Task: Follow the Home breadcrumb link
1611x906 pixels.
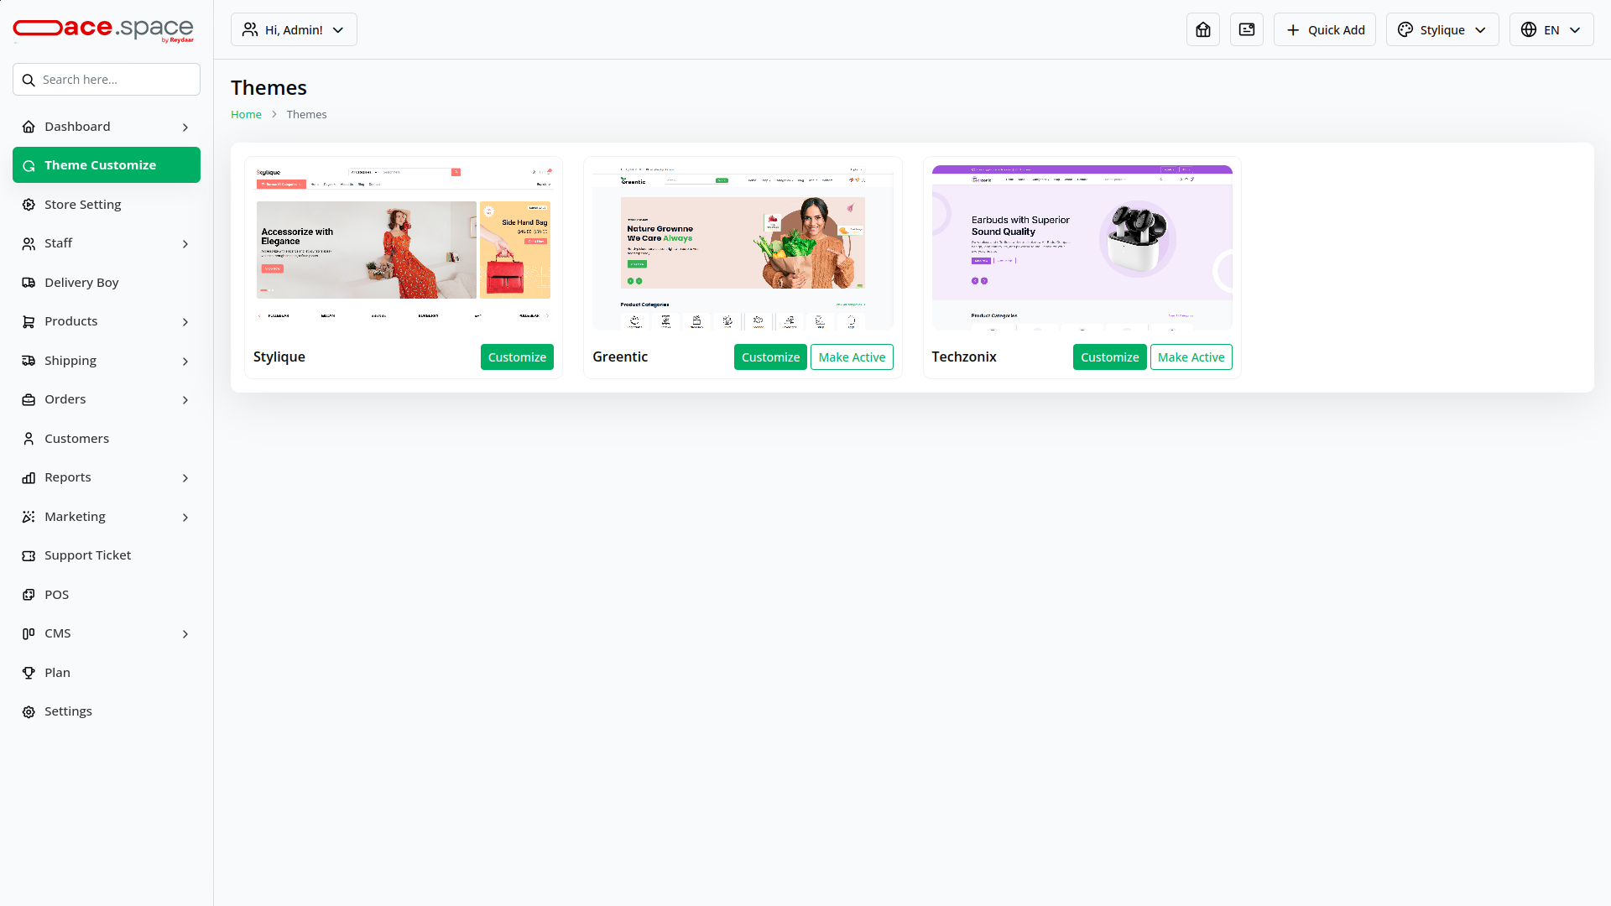Action: (x=246, y=115)
